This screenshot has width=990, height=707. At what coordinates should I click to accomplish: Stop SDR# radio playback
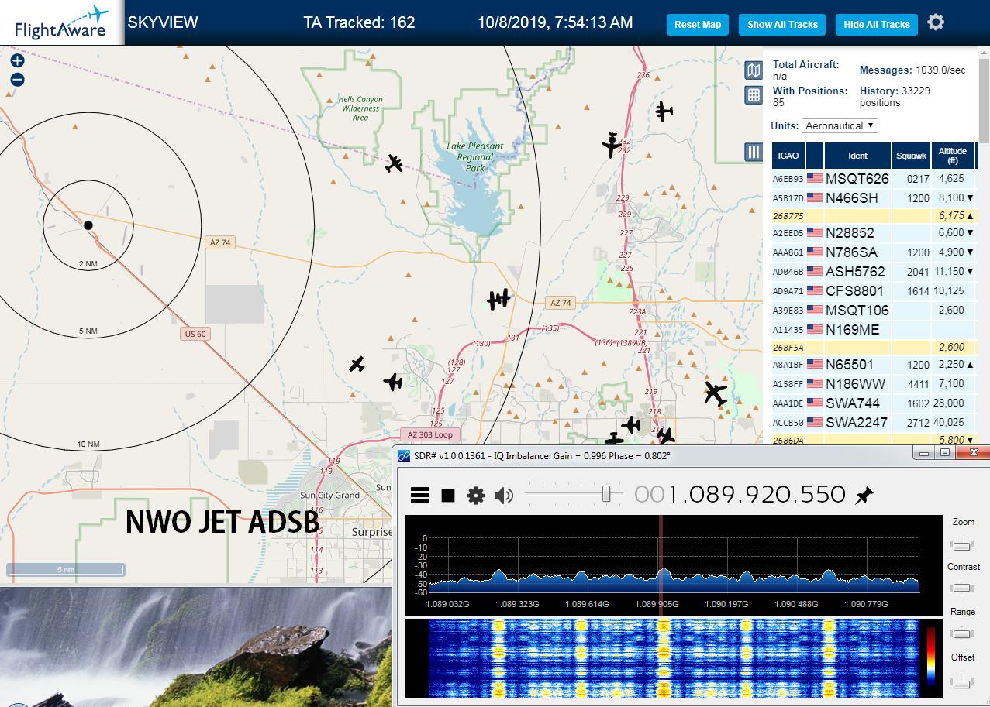pos(448,496)
